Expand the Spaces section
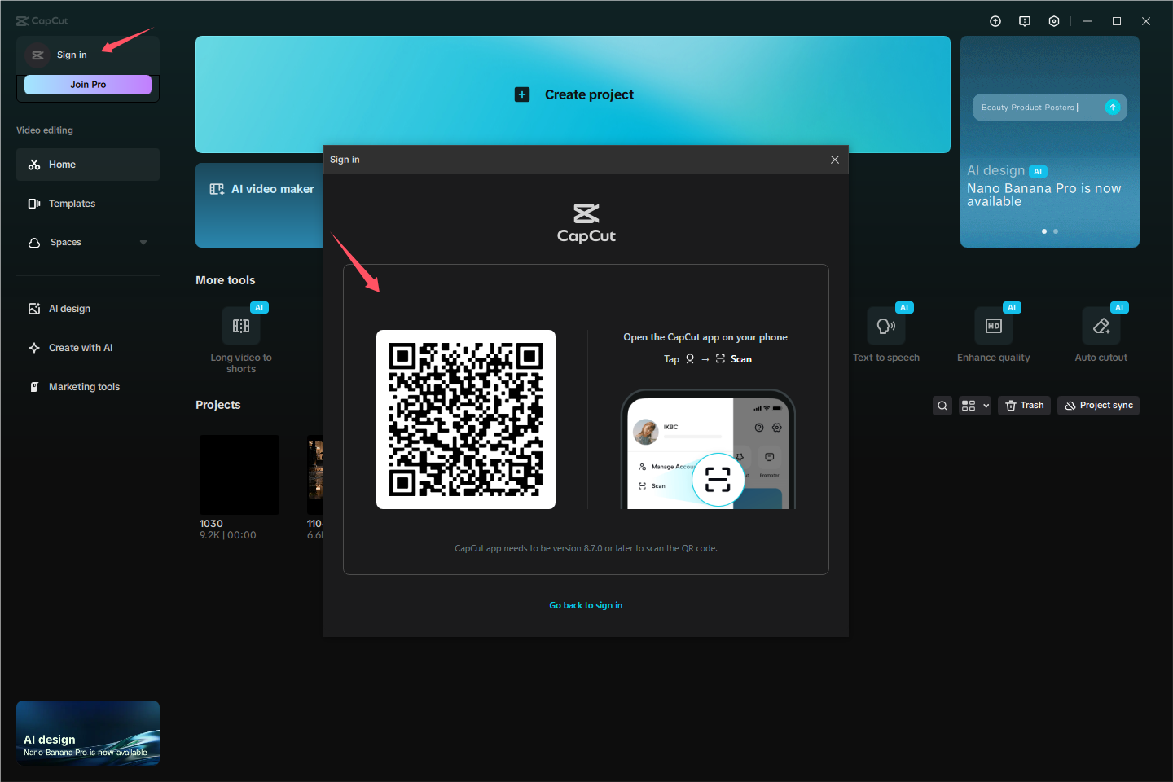Image resolution: width=1173 pixels, height=782 pixels. click(x=143, y=242)
